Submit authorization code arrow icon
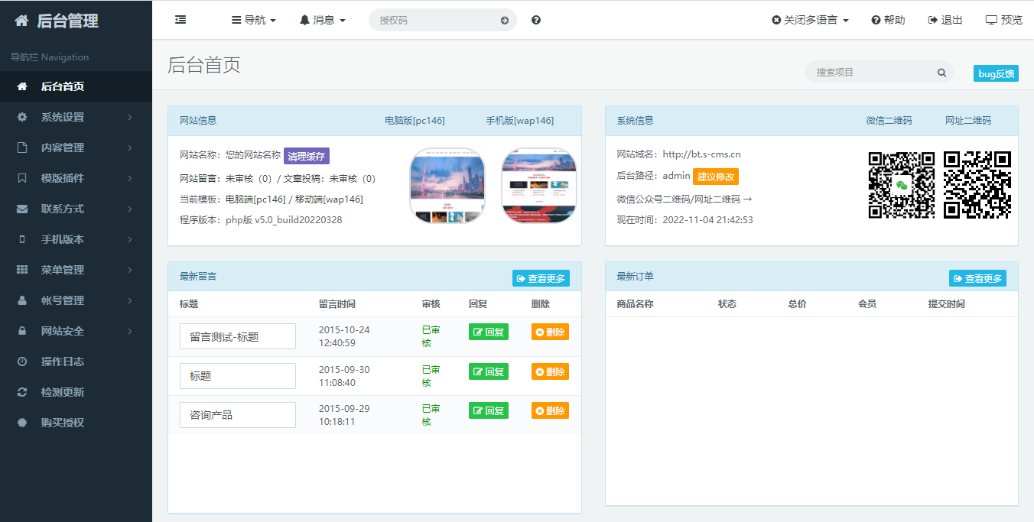The width and height of the screenshot is (1034, 522). click(505, 21)
